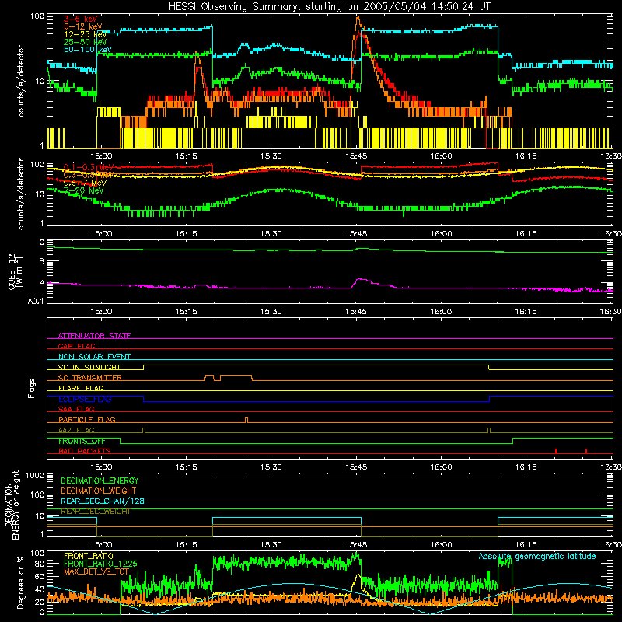Click the '15:45' tick under the top panel
Screen dimensions: 622x622
pos(356,156)
